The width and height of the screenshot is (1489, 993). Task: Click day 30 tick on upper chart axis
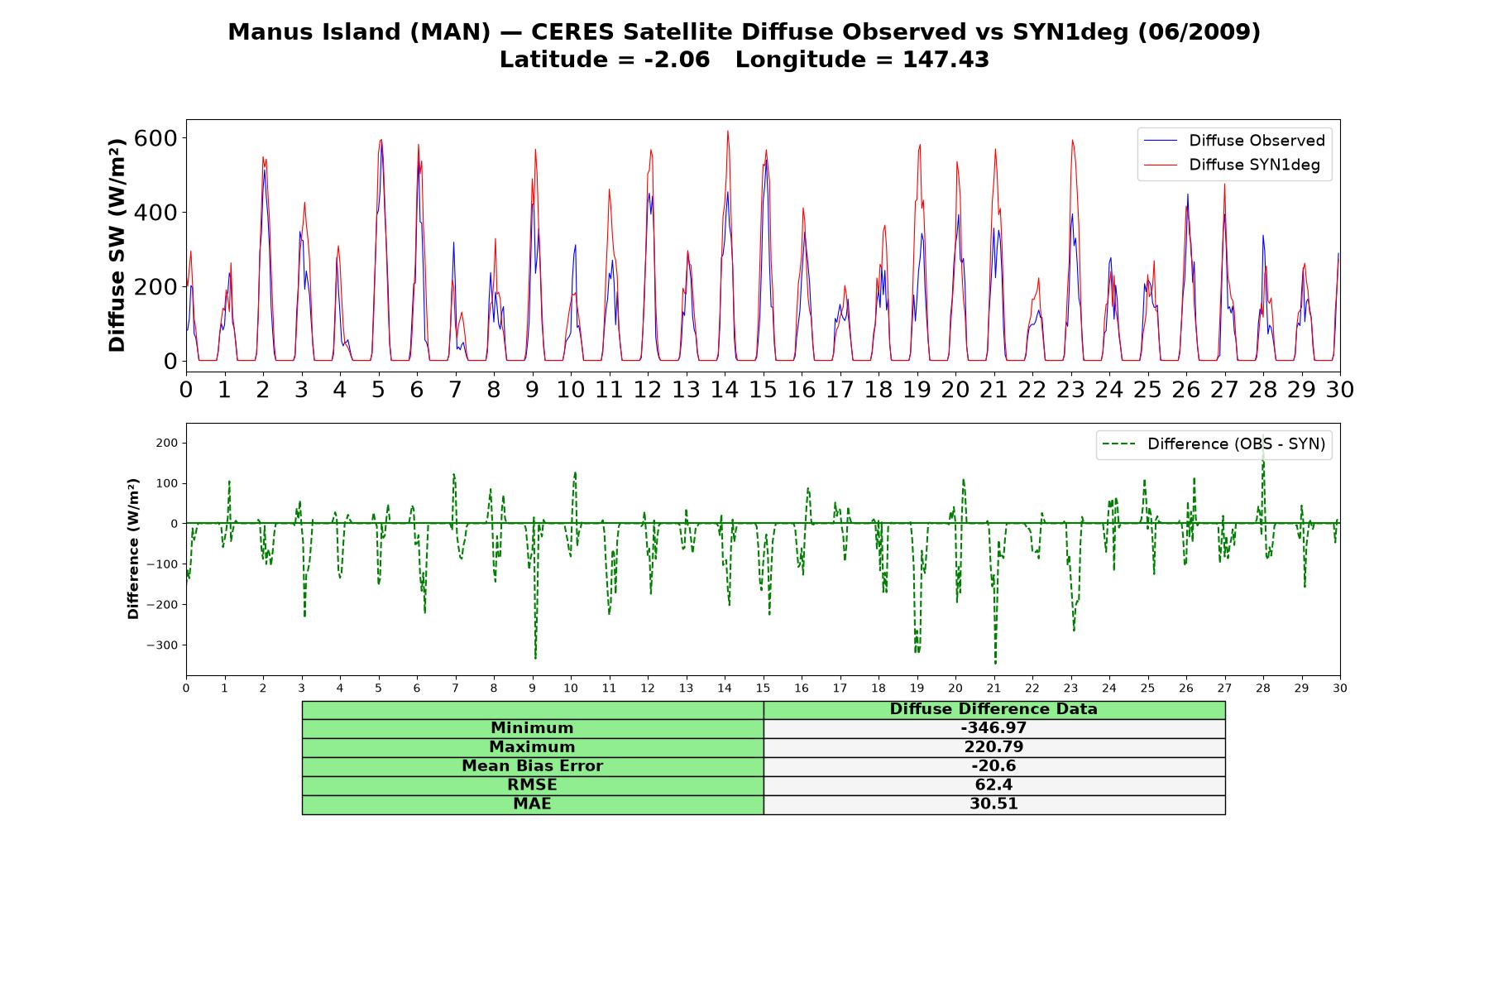point(1339,390)
